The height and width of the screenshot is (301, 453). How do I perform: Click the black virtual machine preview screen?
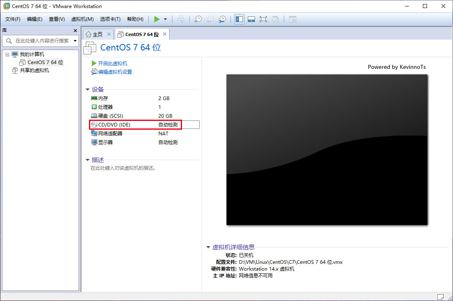[327, 149]
